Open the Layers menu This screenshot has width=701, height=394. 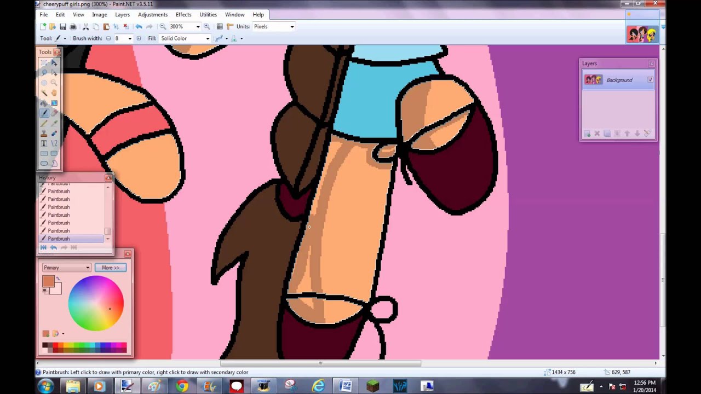point(122,15)
